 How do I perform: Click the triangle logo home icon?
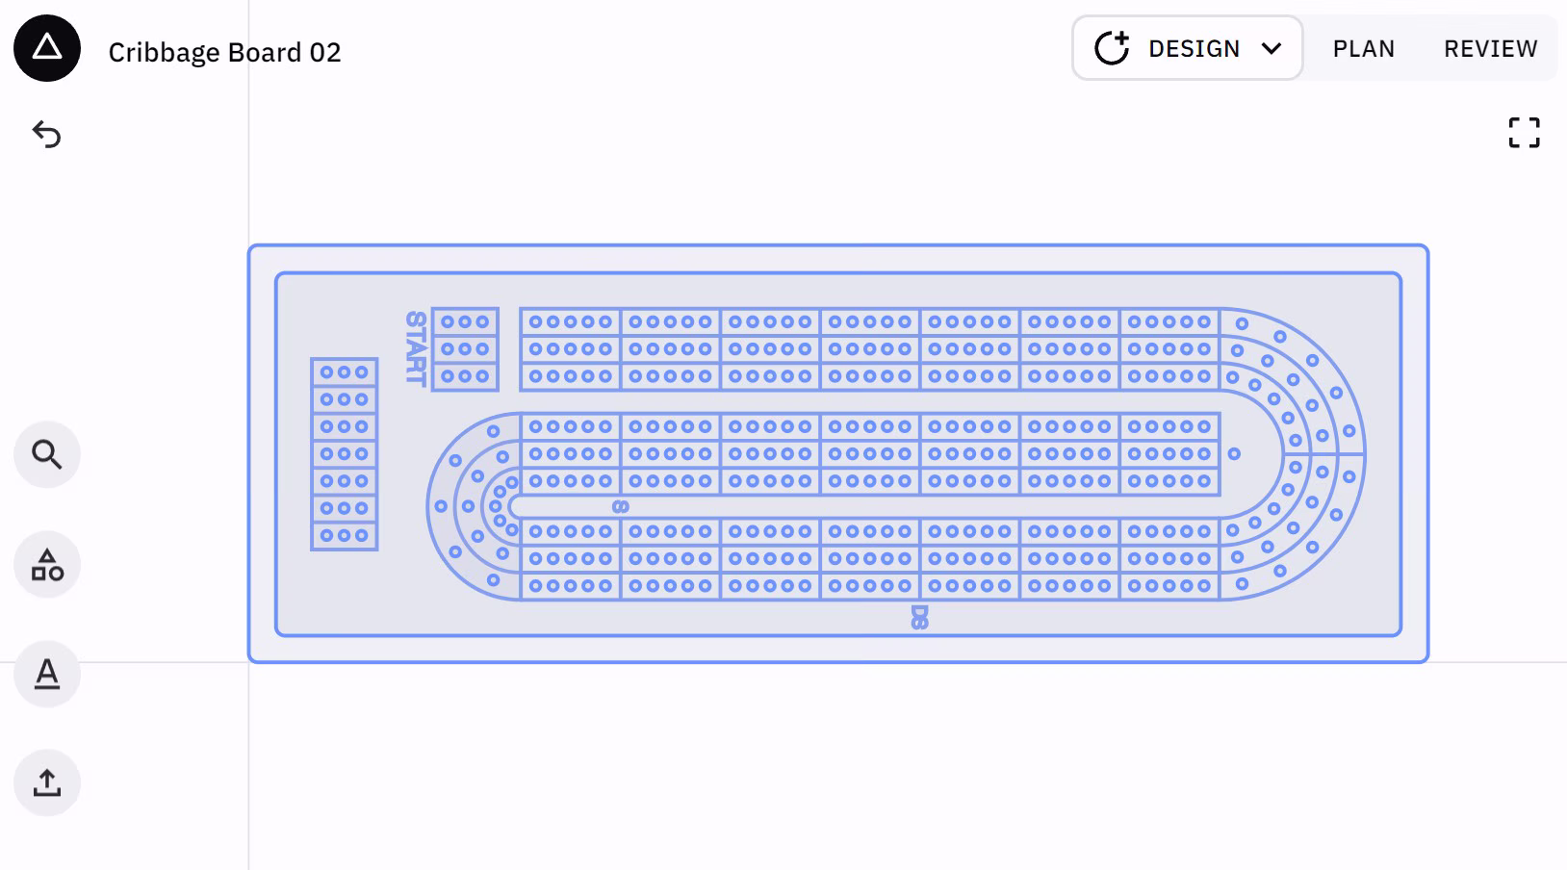point(47,48)
